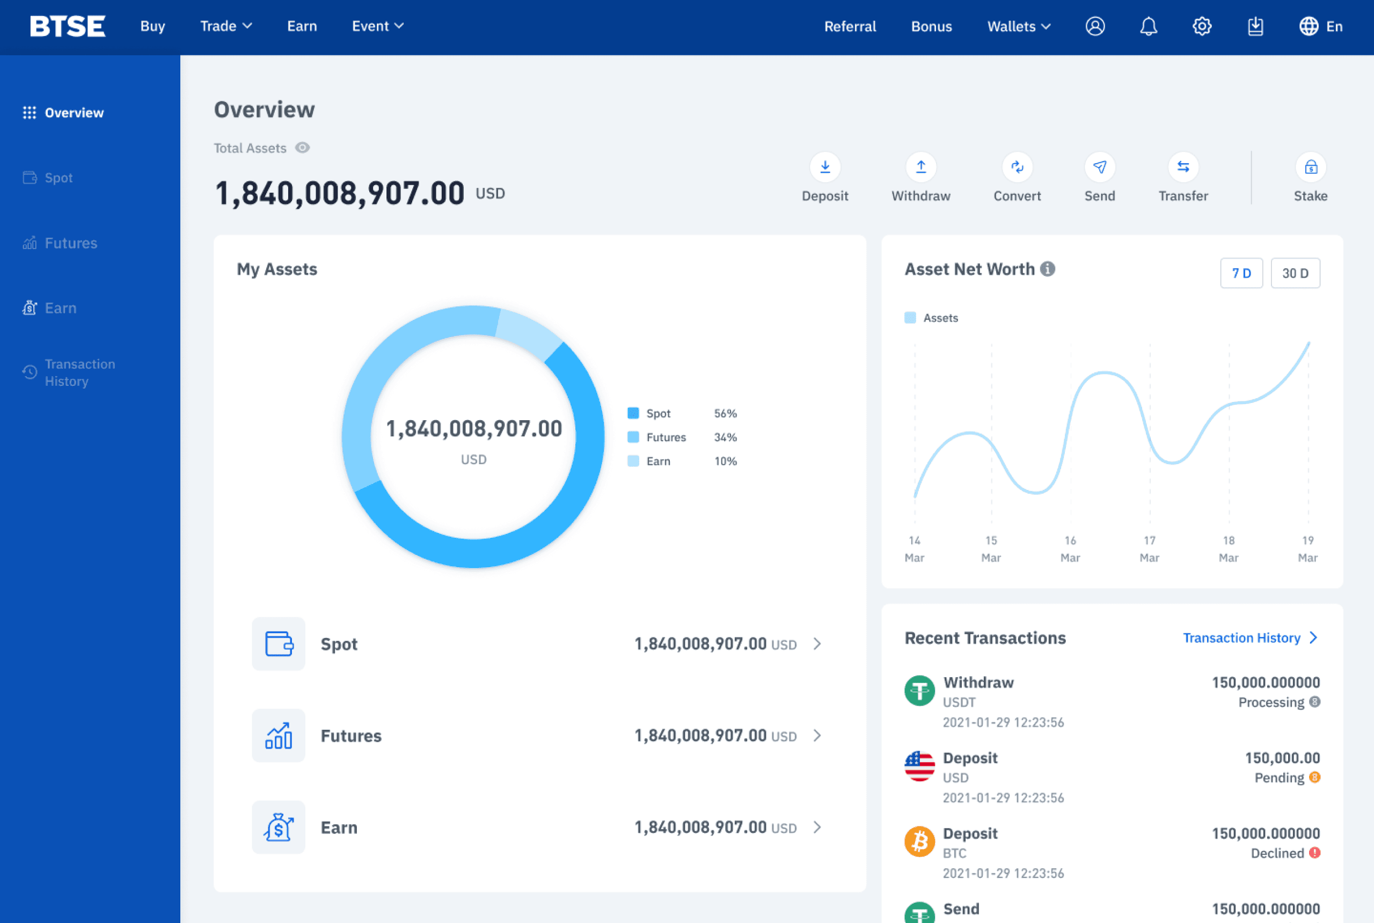Click the Withdraw upload icon

[x=920, y=167]
